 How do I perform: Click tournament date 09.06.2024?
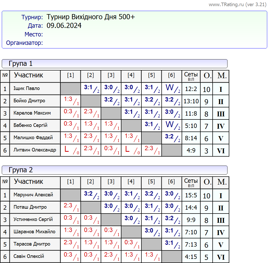click(64, 26)
